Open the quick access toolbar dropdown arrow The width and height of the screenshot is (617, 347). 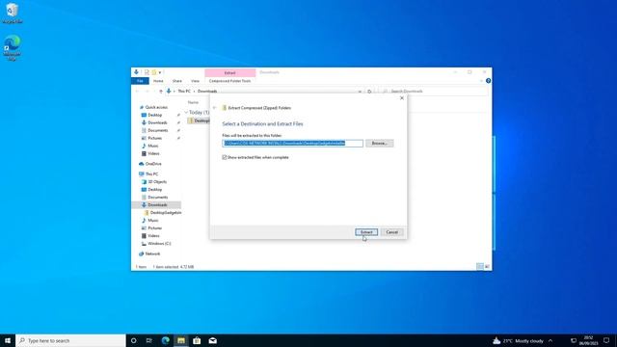(x=160, y=72)
